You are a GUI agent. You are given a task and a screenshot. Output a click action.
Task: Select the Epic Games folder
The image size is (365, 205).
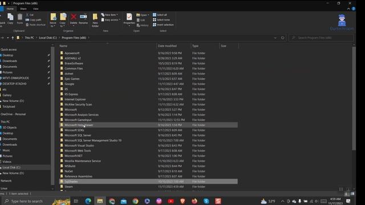point(72,79)
